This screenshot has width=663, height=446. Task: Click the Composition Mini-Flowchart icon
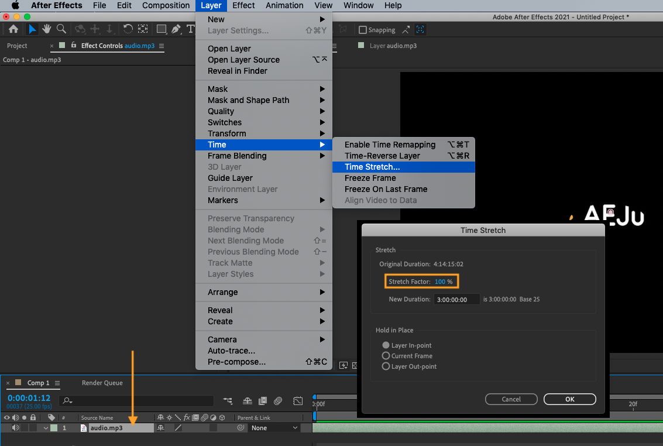(x=228, y=401)
